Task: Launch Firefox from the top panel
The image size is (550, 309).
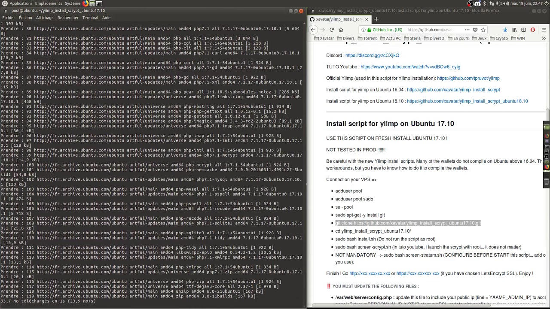Action: point(86,3)
